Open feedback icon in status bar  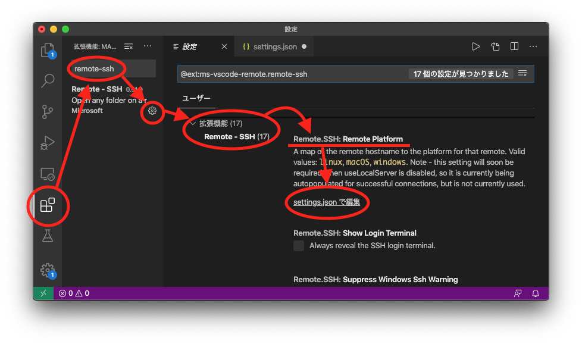(x=518, y=293)
